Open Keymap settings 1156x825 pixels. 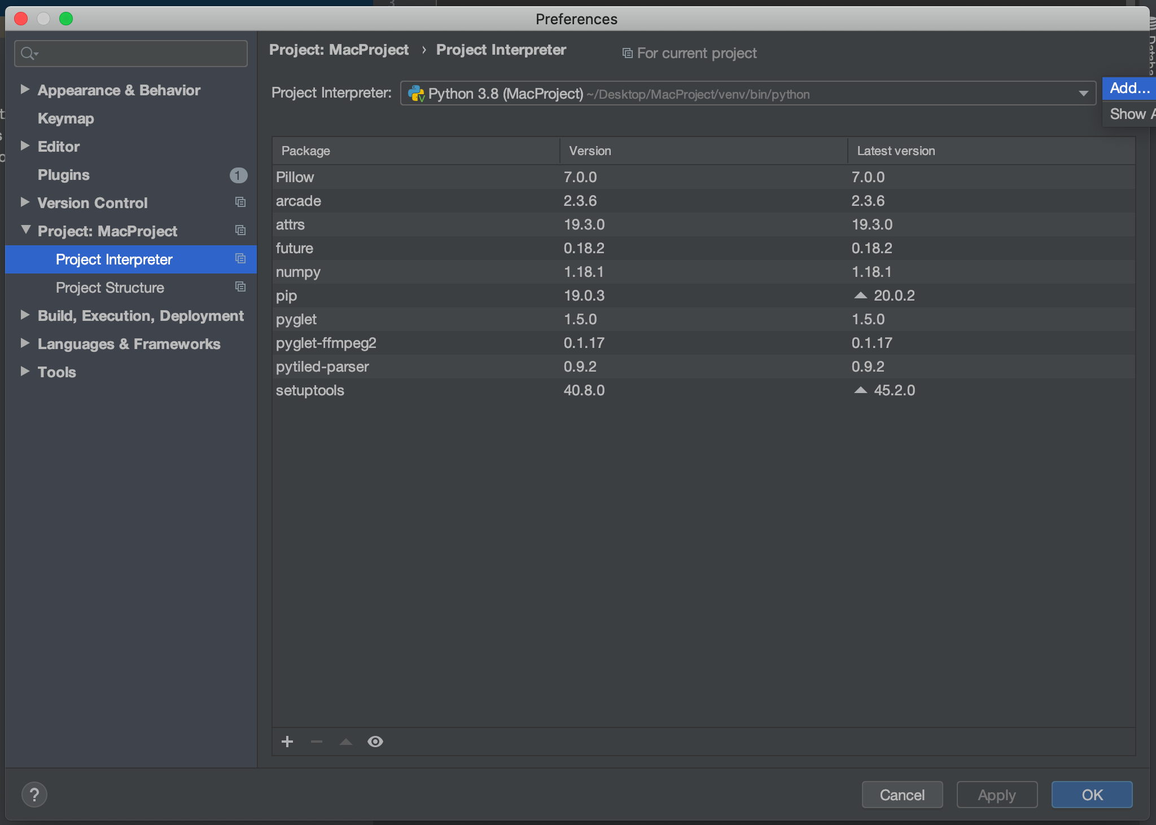coord(65,118)
